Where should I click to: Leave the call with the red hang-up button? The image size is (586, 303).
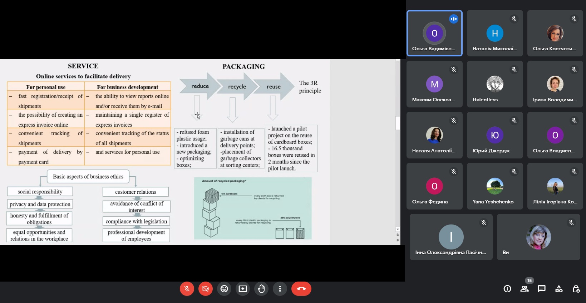pos(301,289)
